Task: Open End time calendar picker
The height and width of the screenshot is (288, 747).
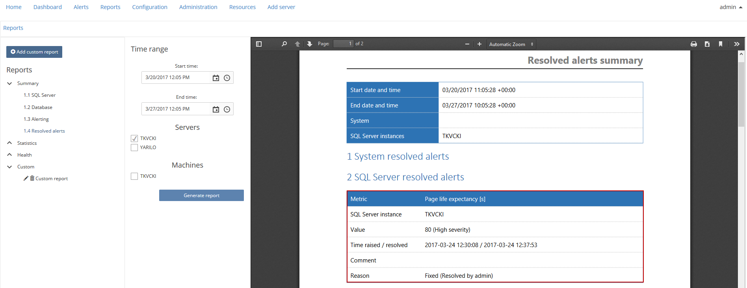Action: tap(216, 109)
